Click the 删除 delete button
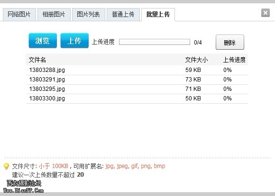275x196 pixels. coord(230,42)
